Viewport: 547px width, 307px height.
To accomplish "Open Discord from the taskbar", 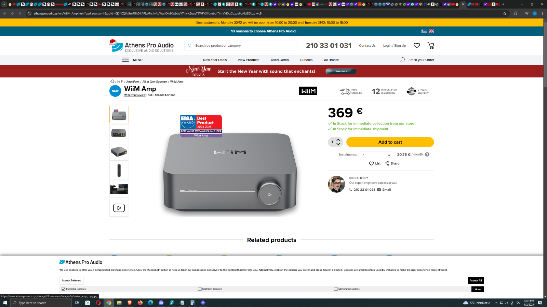I will pyautogui.click(x=161, y=303).
